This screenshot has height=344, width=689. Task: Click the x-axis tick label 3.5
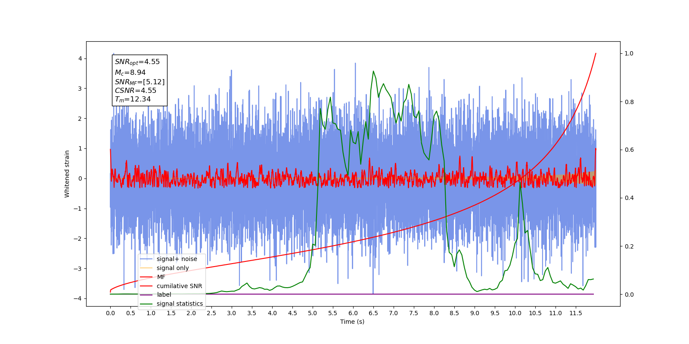[x=252, y=313]
